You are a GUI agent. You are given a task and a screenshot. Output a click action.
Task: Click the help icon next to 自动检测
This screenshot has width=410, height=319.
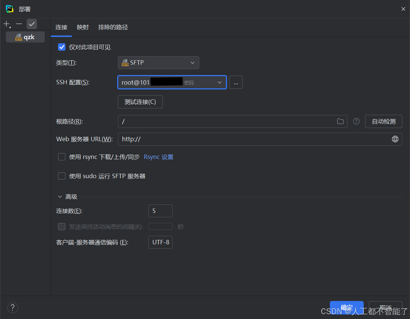[356, 121]
